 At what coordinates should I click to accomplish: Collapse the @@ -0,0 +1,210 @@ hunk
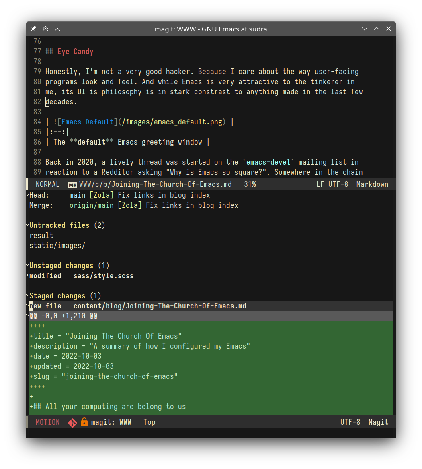[x=27, y=316]
